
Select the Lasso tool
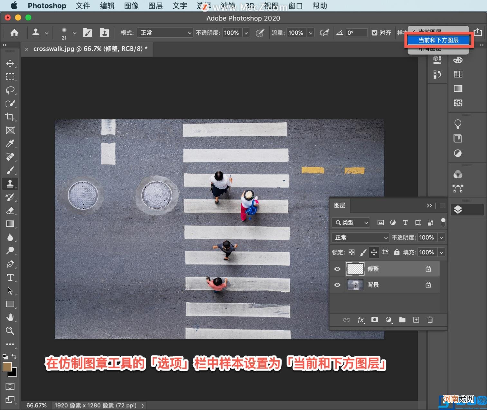[x=10, y=90]
